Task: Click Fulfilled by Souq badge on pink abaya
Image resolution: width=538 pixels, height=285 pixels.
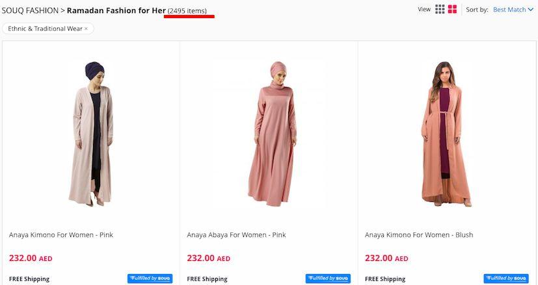Action: click(x=328, y=279)
